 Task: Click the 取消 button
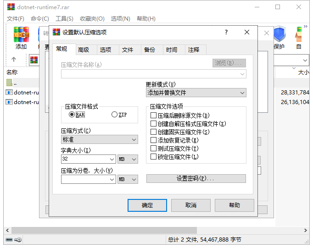191,205
